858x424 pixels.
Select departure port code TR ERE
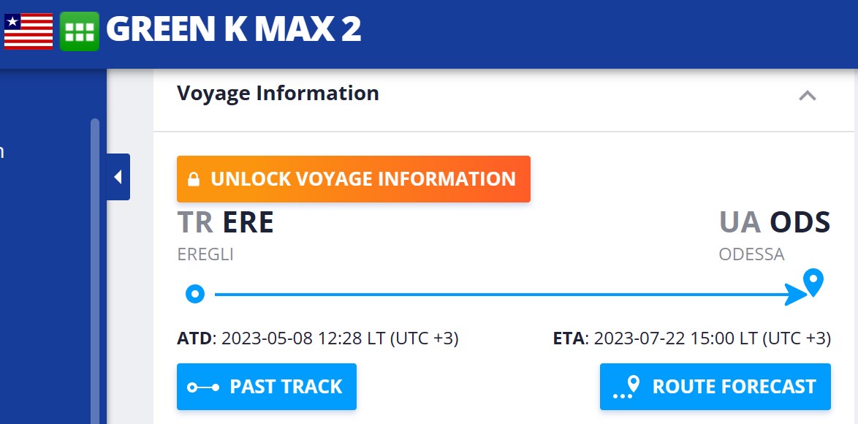(x=226, y=223)
